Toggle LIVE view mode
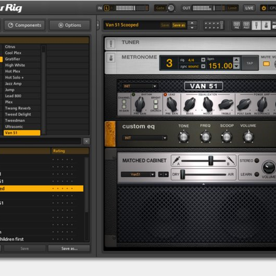The height and width of the screenshot is (276, 276). coord(249,8)
